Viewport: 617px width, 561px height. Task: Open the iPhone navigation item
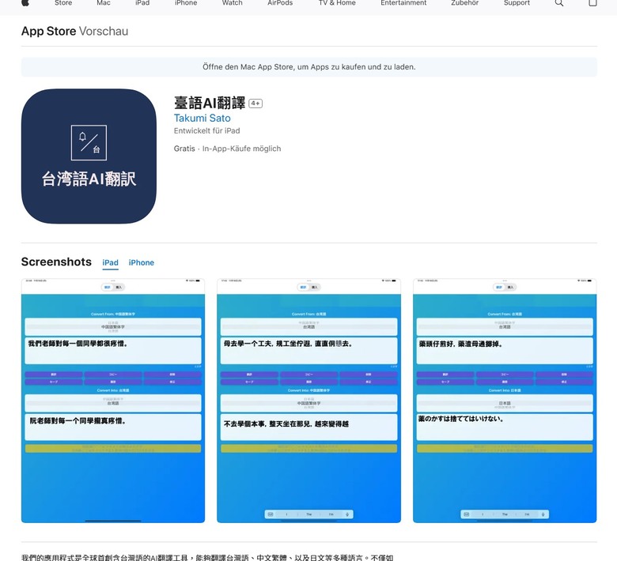pyautogui.click(x=186, y=2)
